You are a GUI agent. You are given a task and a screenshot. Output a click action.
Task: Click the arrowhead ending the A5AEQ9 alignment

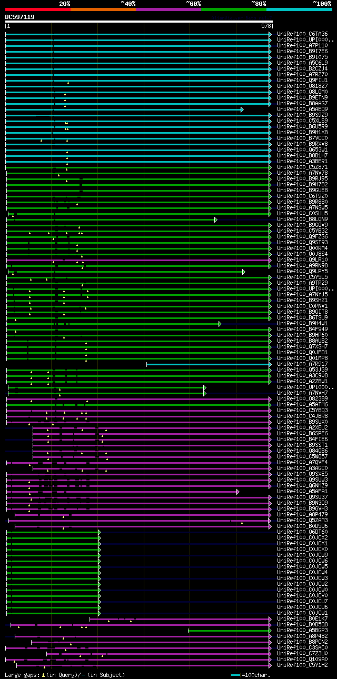pos(242,109)
